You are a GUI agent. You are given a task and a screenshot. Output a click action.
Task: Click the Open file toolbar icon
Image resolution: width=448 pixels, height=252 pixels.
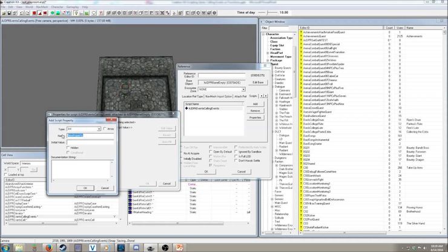coord(4,12)
